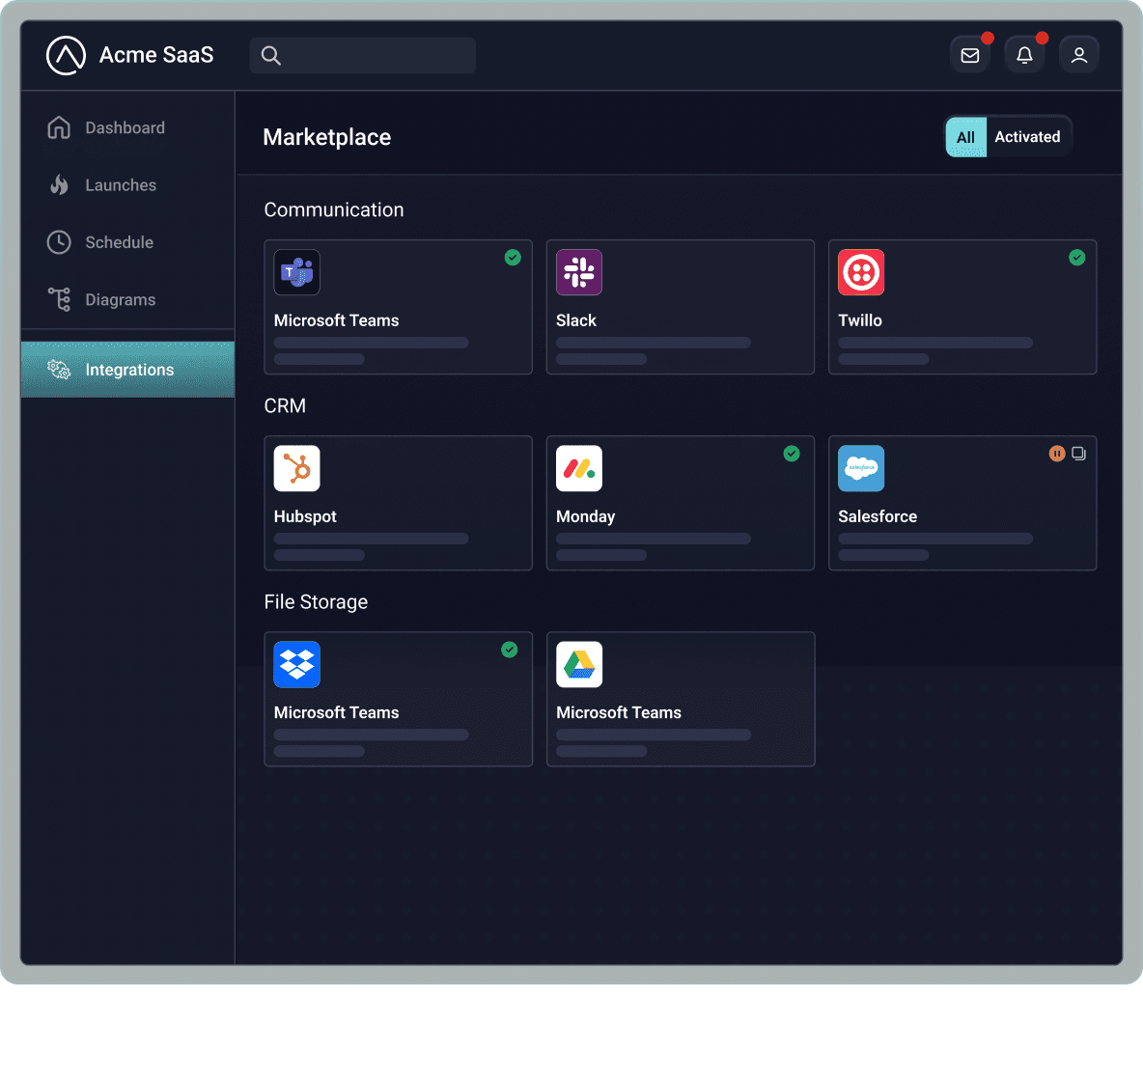
Task: Toggle the activated check badge on Microsoft Teams
Action: tap(513, 258)
